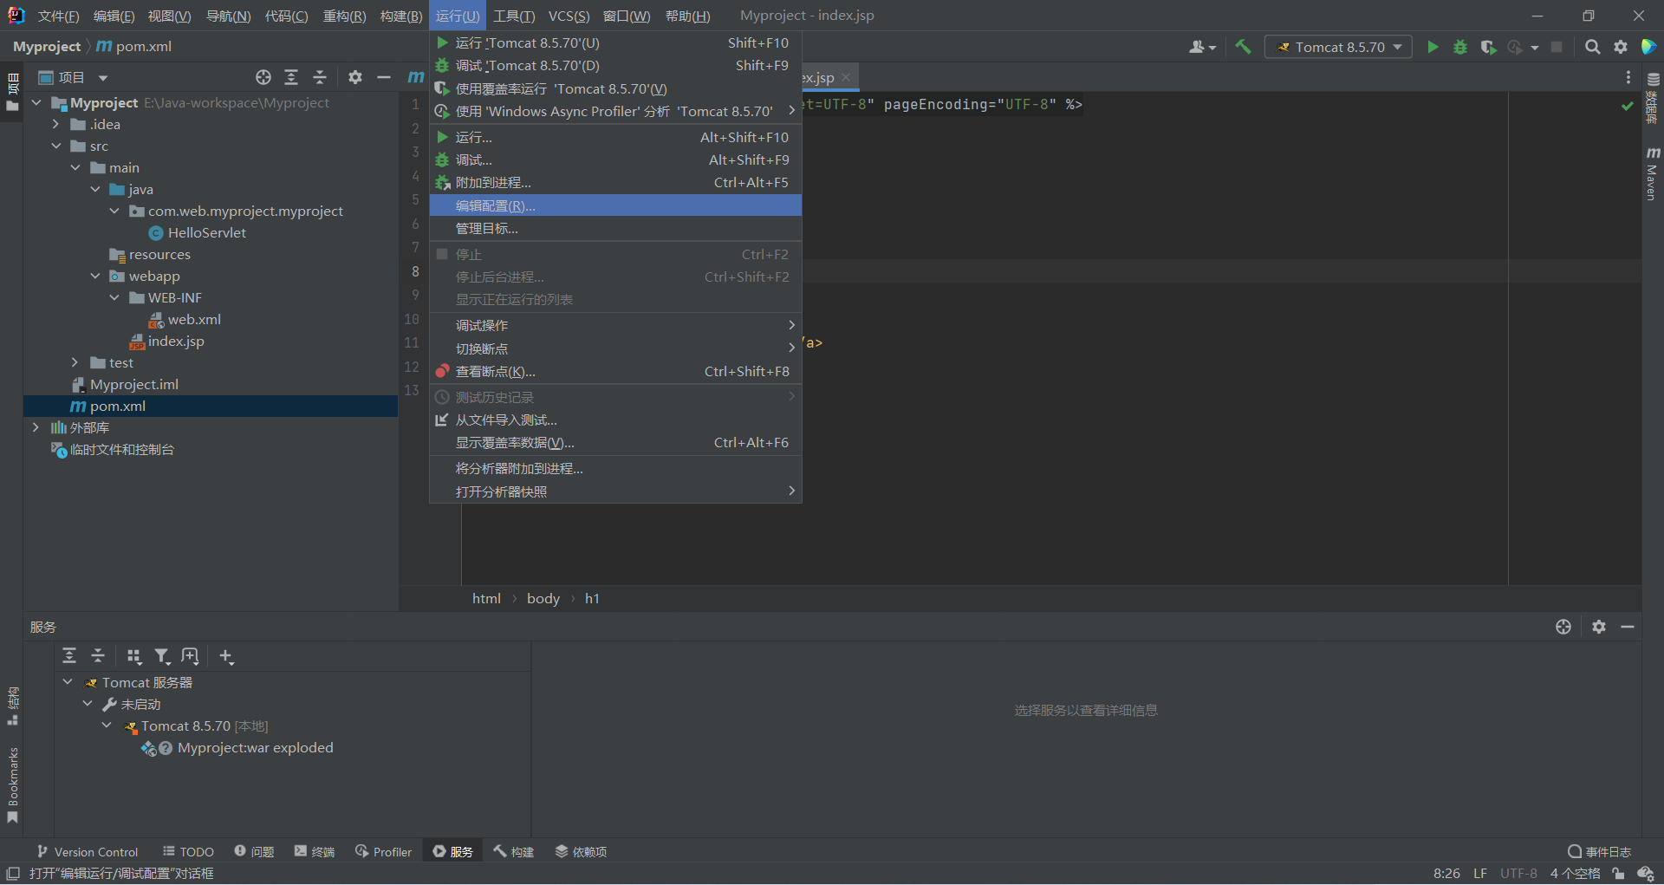
Task: Expand all icon in project panel
Action: [291, 77]
